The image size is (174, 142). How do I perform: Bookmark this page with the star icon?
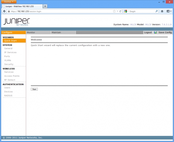pyautogui.click(x=114, y=11)
